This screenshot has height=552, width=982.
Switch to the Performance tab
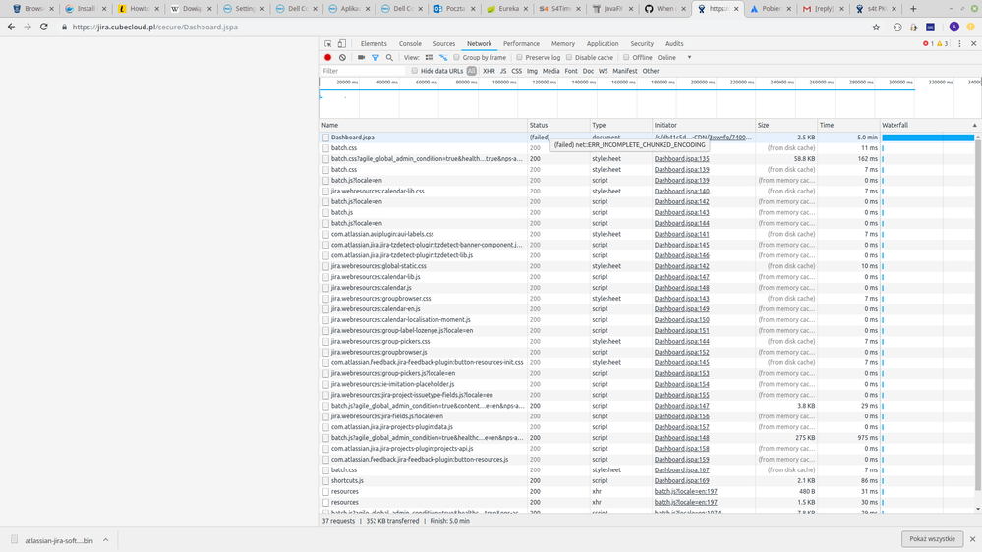click(x=521, y=44)
